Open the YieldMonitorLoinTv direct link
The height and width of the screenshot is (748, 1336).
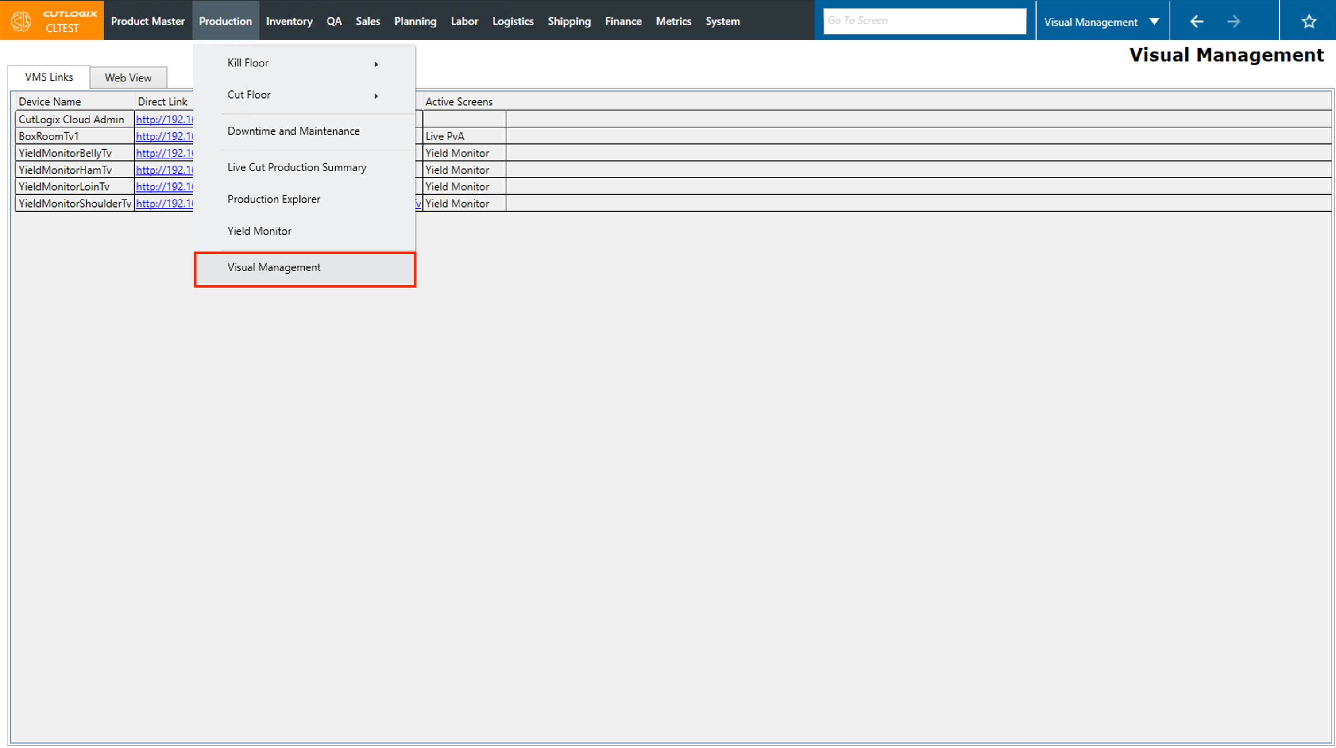pos(164,187)
